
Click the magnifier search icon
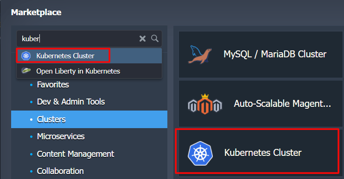click(155, 38)
